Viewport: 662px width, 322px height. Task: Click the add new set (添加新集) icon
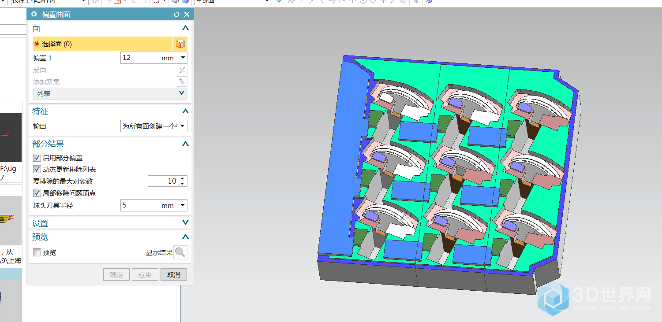coord(182,81)
